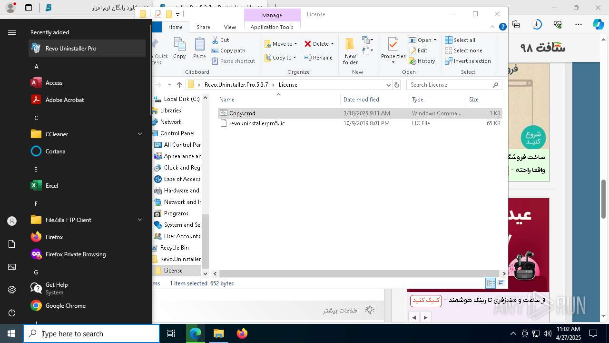Open the Delete dropdown arrow
Viewport: 609px width, 343px height.
pyautogui.click(x=332, y=44)
